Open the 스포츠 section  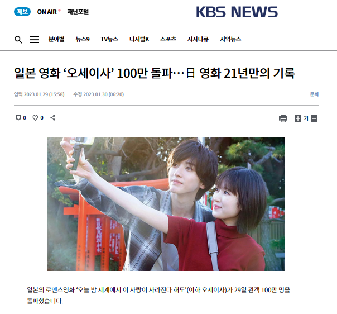click(x=168, y=39)
